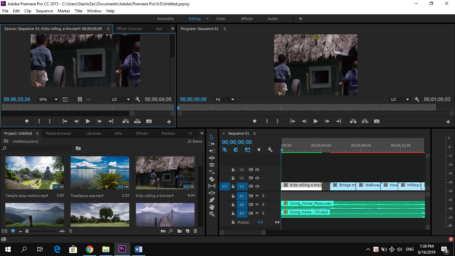Screen dimensions: 455x256
Task: Select the Timelapse sea.mp4 thumbnail
Action: (100, 173)
